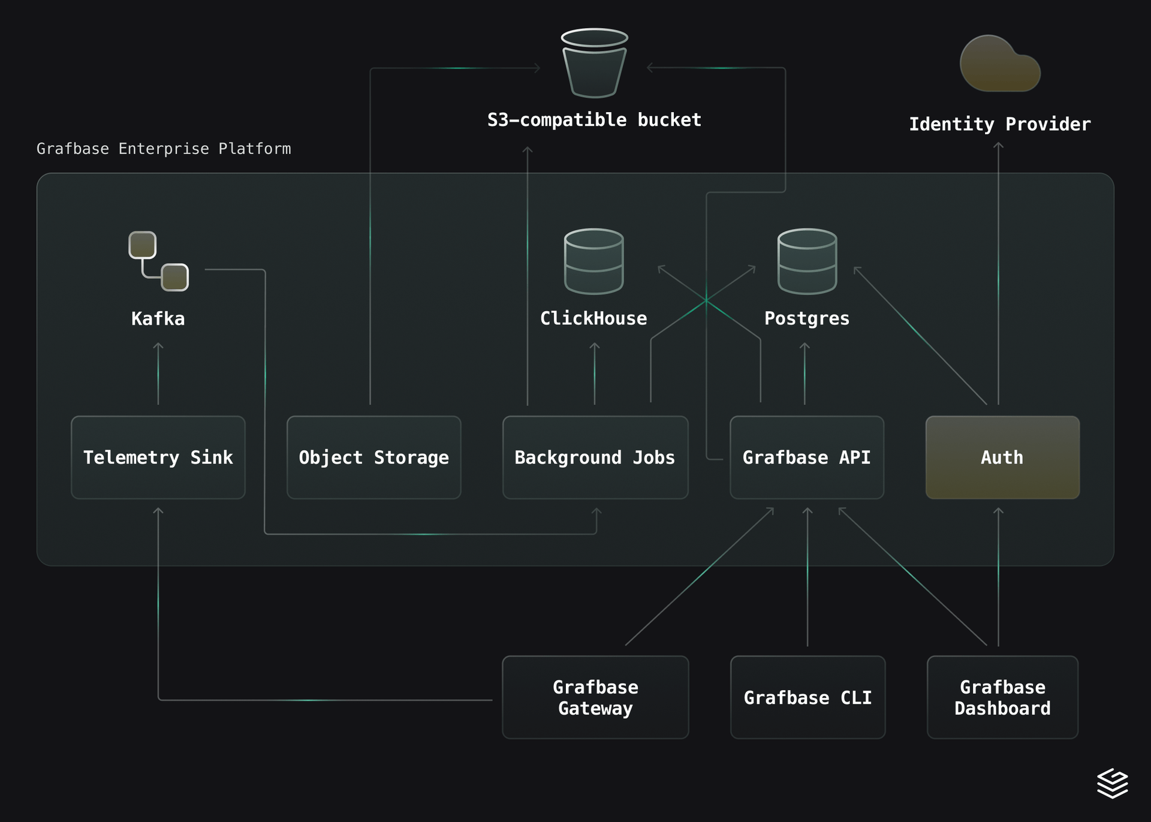Open the Grafbase CLI node
The image size is (1151, 822).
807,697
